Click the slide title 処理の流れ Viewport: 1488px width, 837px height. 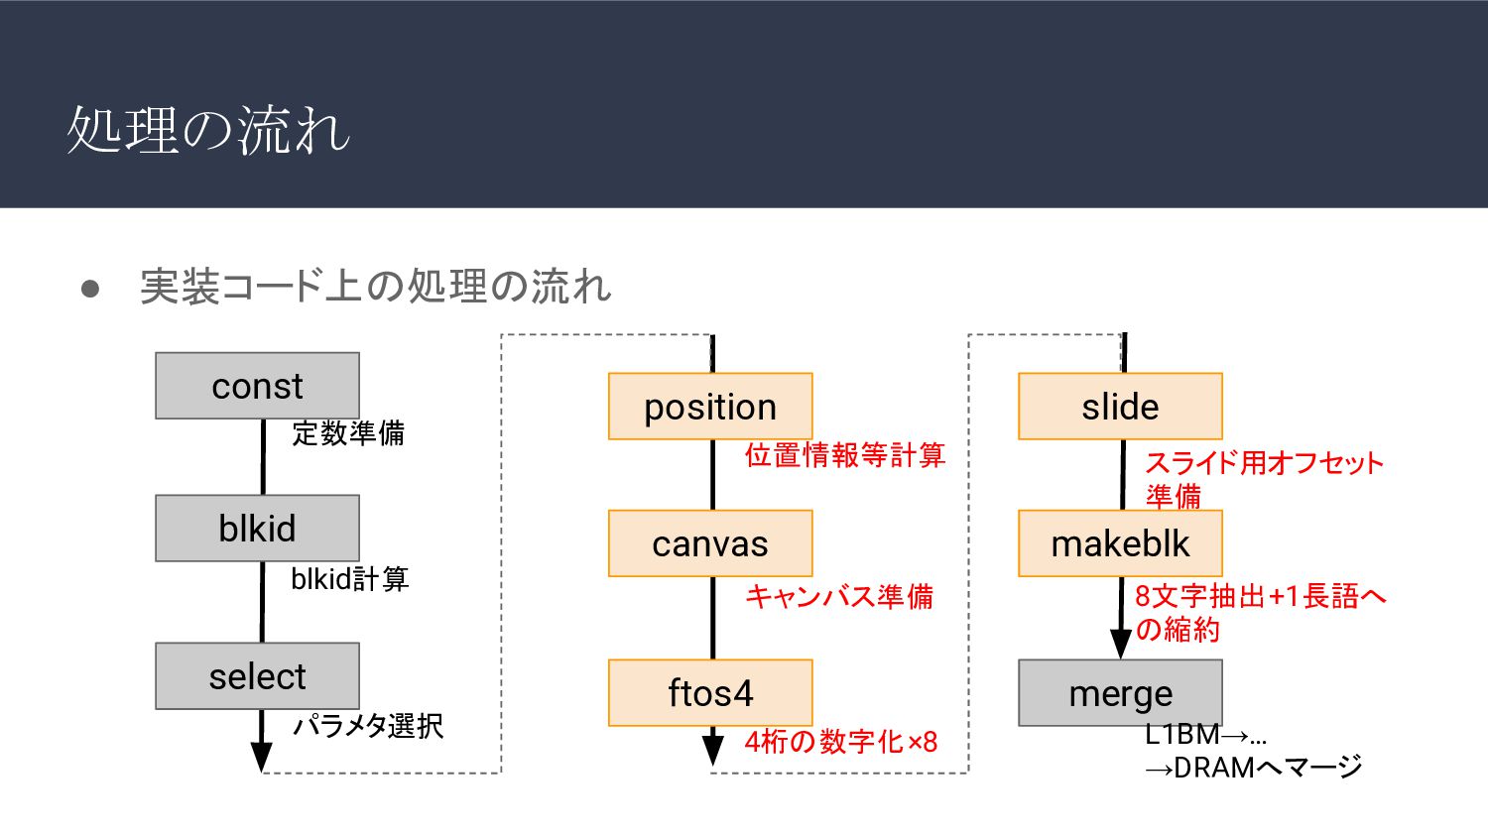[208, 130]
